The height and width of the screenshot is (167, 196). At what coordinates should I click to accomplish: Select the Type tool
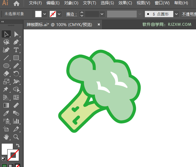pyautogui.click(x=16, y=50)
